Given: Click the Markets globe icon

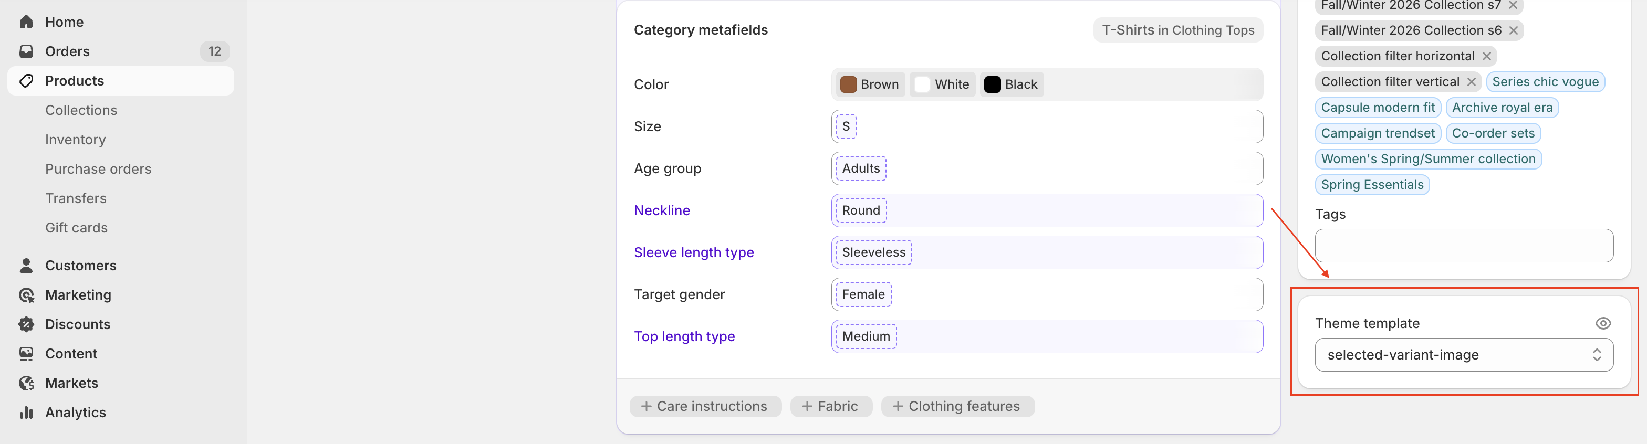Looking at the screenshot, I should pyautogui.click(x=26, y=383).
